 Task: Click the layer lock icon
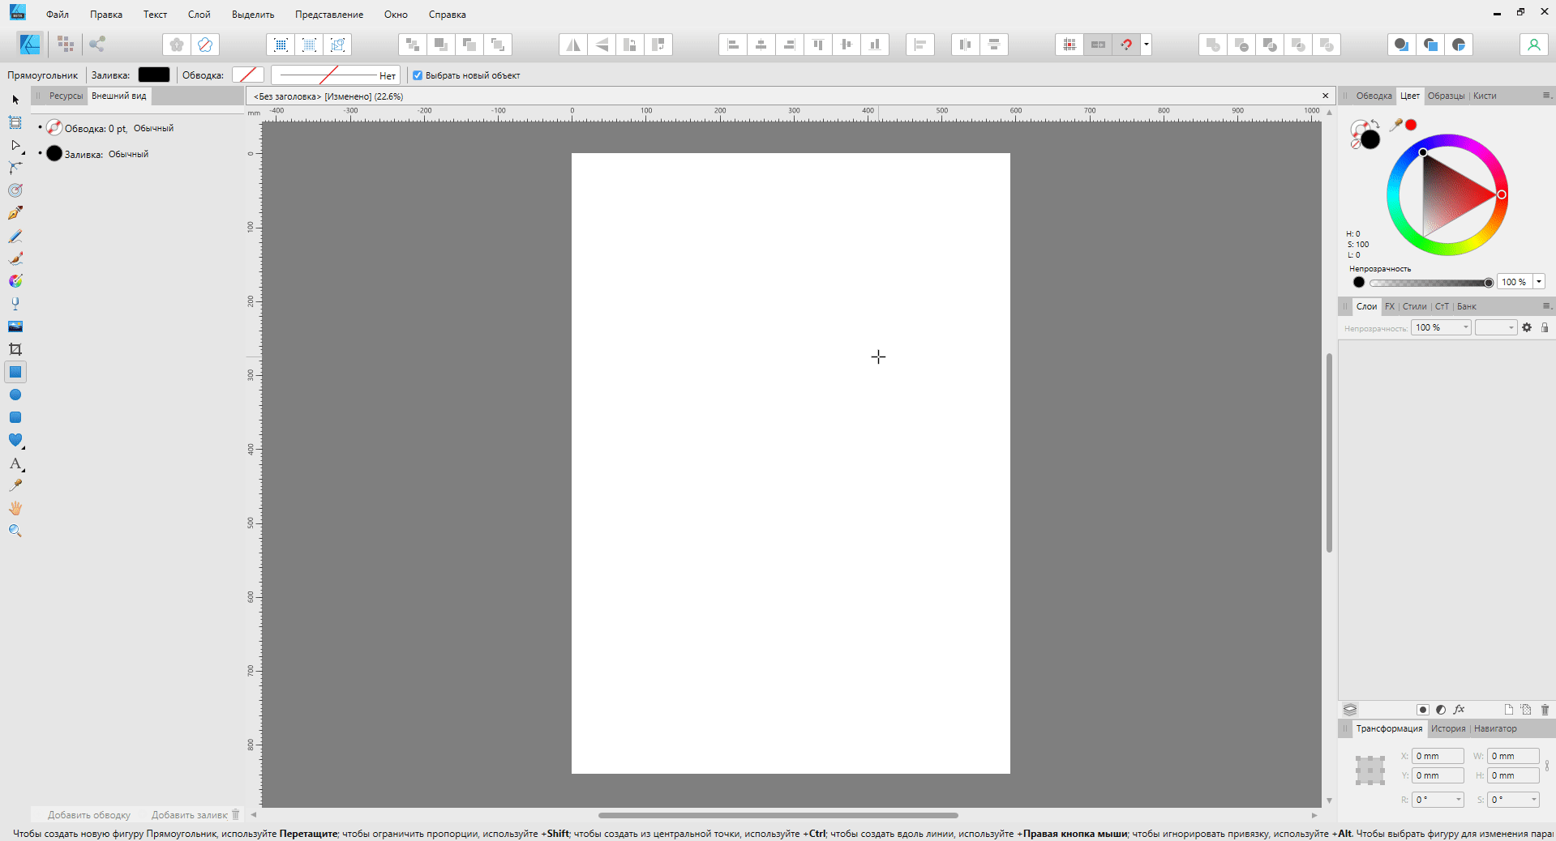tap(1545, 327)
